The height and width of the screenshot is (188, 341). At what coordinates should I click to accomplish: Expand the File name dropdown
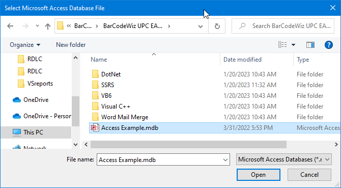tap(225, 160)
